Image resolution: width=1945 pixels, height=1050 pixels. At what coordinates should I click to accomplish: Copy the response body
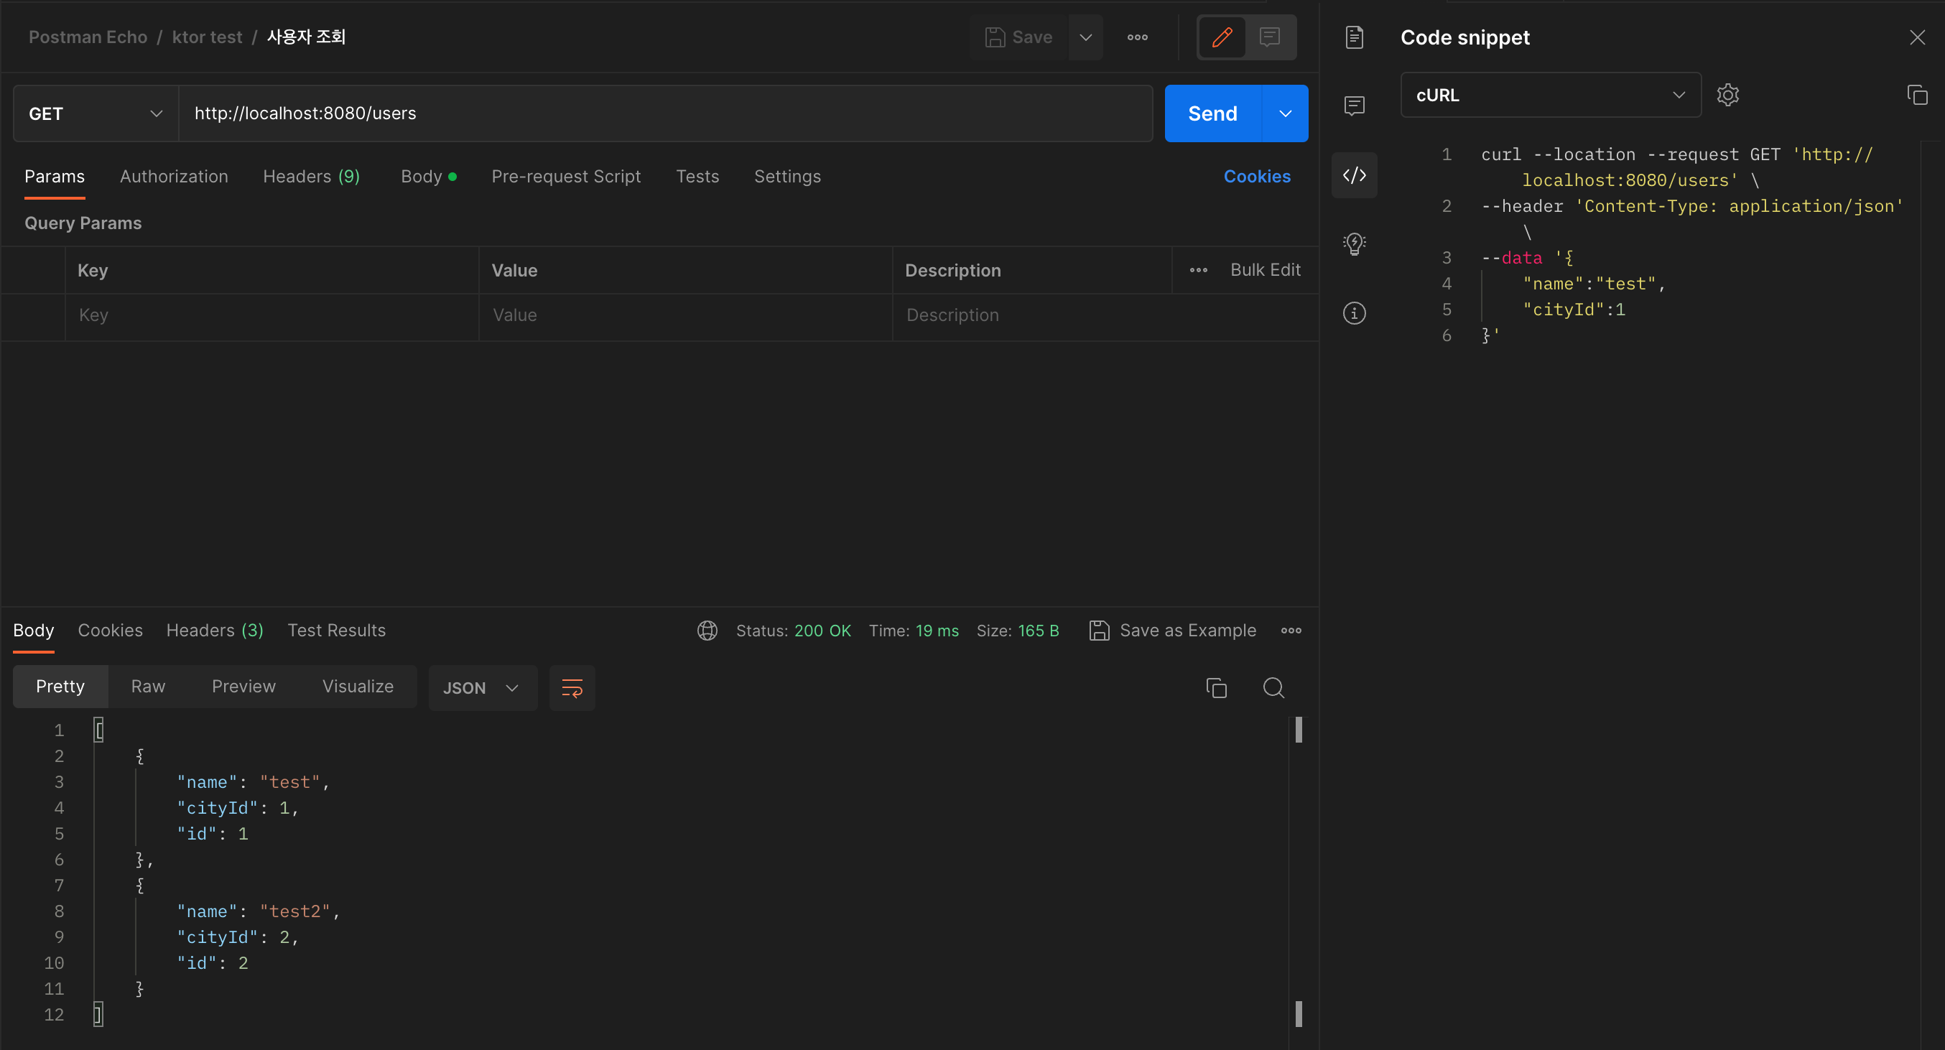[1215, 687]
